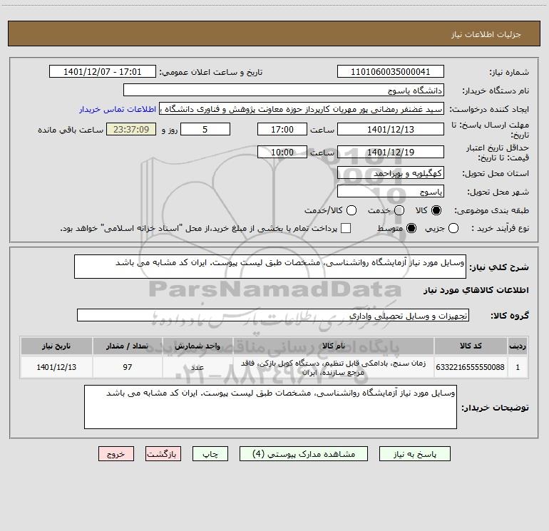This screenshot has height=531, width=549.
Task: Select the خدمت radio button
Action: [x=399, y=210]
